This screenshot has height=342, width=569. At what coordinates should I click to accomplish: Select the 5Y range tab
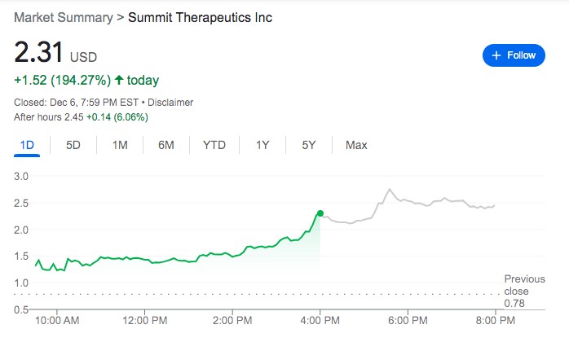click(308, 145)
